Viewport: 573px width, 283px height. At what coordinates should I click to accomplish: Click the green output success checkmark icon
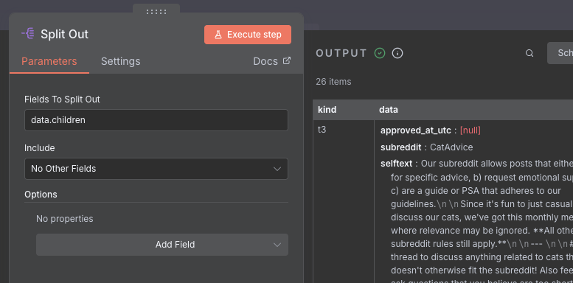(380, 53)
